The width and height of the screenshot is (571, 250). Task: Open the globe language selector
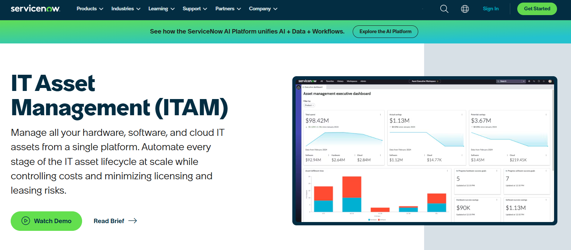[x=465, y=9]
